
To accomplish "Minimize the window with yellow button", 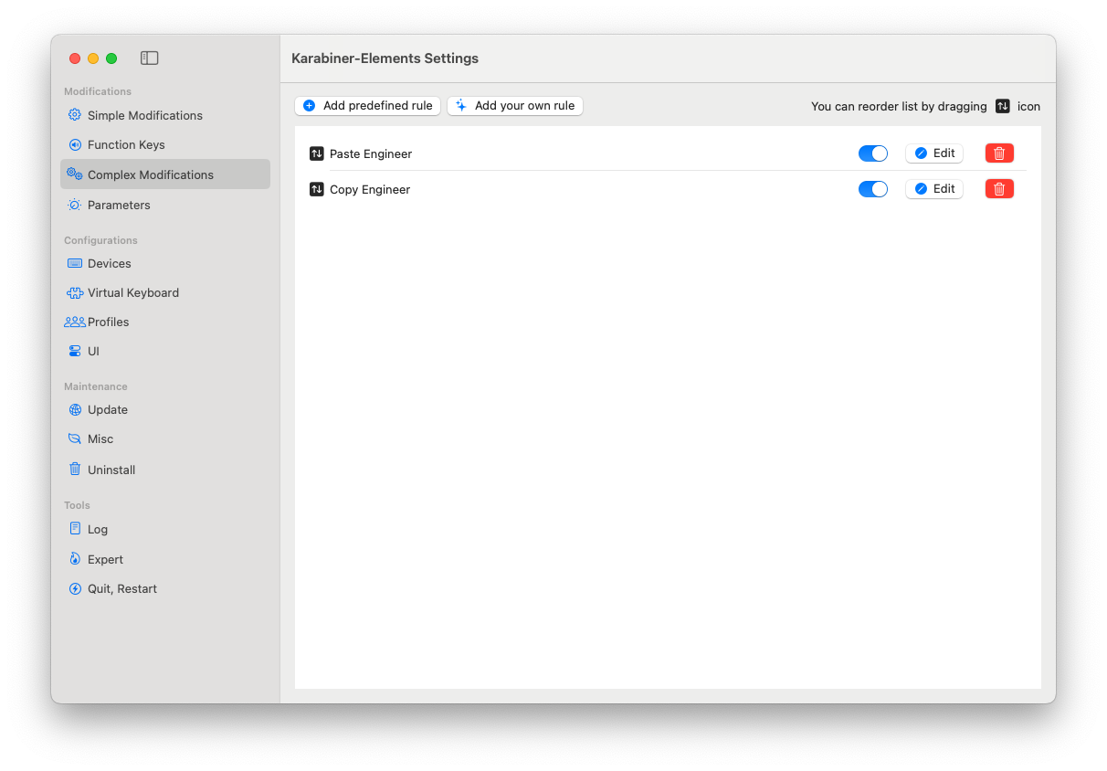I will (x=93, y=58).
